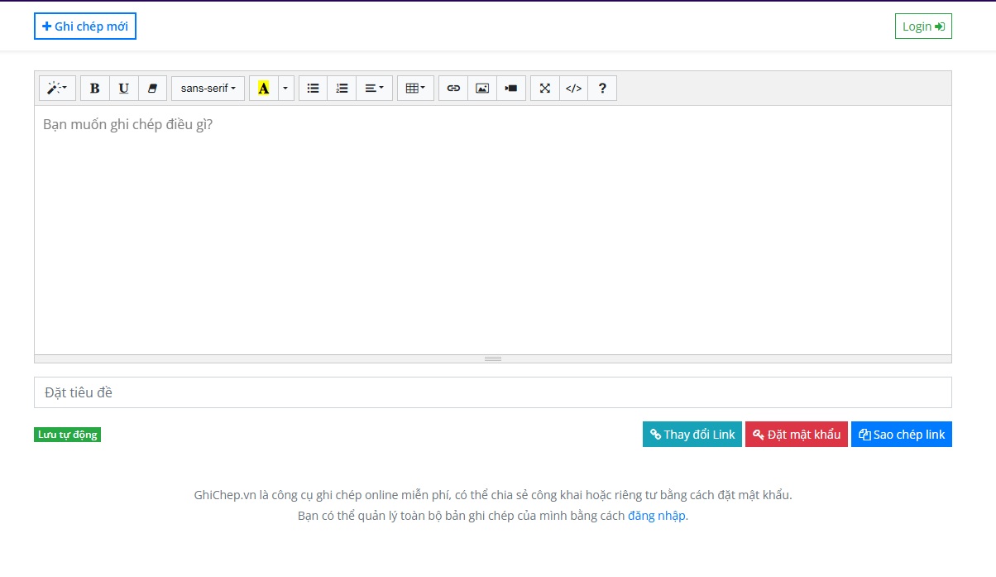The height and width of the screenshot is (577, 996).
Task: Click the Sao chép link button
Action: coord(902,435)
